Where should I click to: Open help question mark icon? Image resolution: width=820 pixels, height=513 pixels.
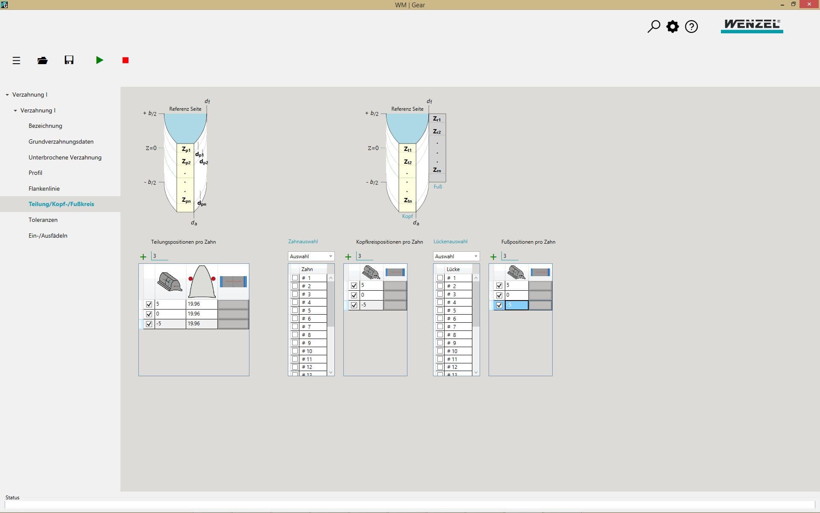(691, 27)
